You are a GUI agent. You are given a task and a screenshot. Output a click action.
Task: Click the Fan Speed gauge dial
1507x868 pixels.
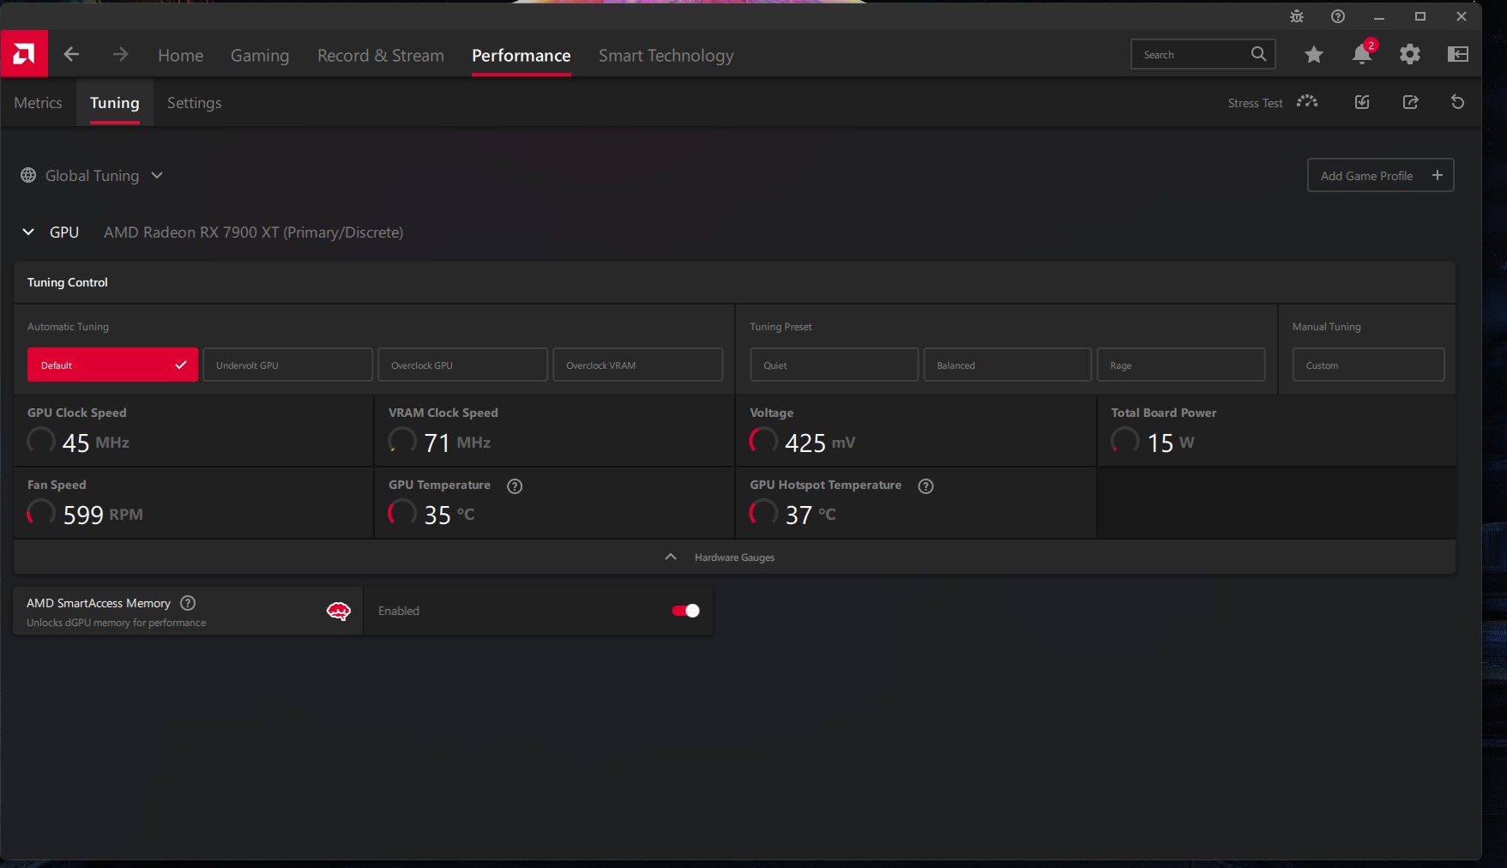coord(40,513)
